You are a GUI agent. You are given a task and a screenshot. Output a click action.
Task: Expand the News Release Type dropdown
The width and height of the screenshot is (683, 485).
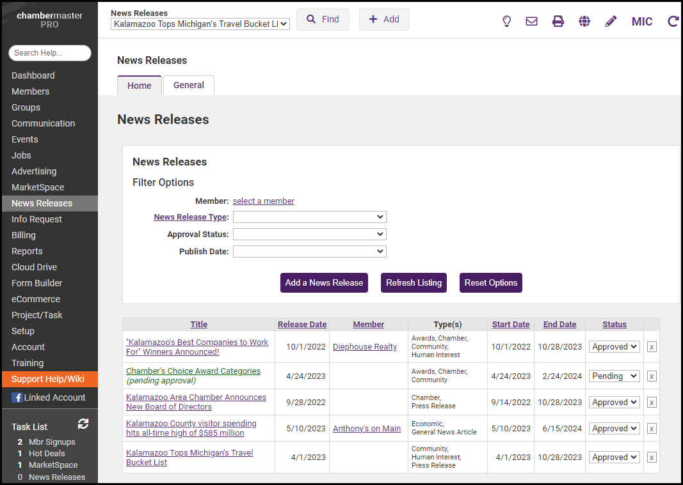click(309, 217)
